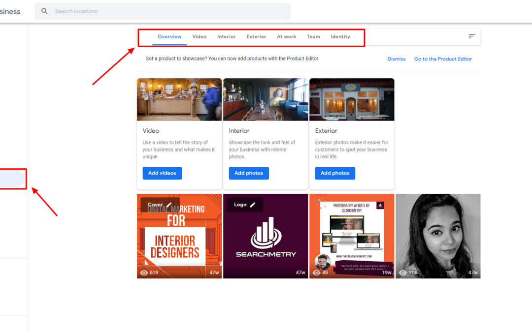Open the Exterior tab
The image size is (532, 332).
(256, 37)
